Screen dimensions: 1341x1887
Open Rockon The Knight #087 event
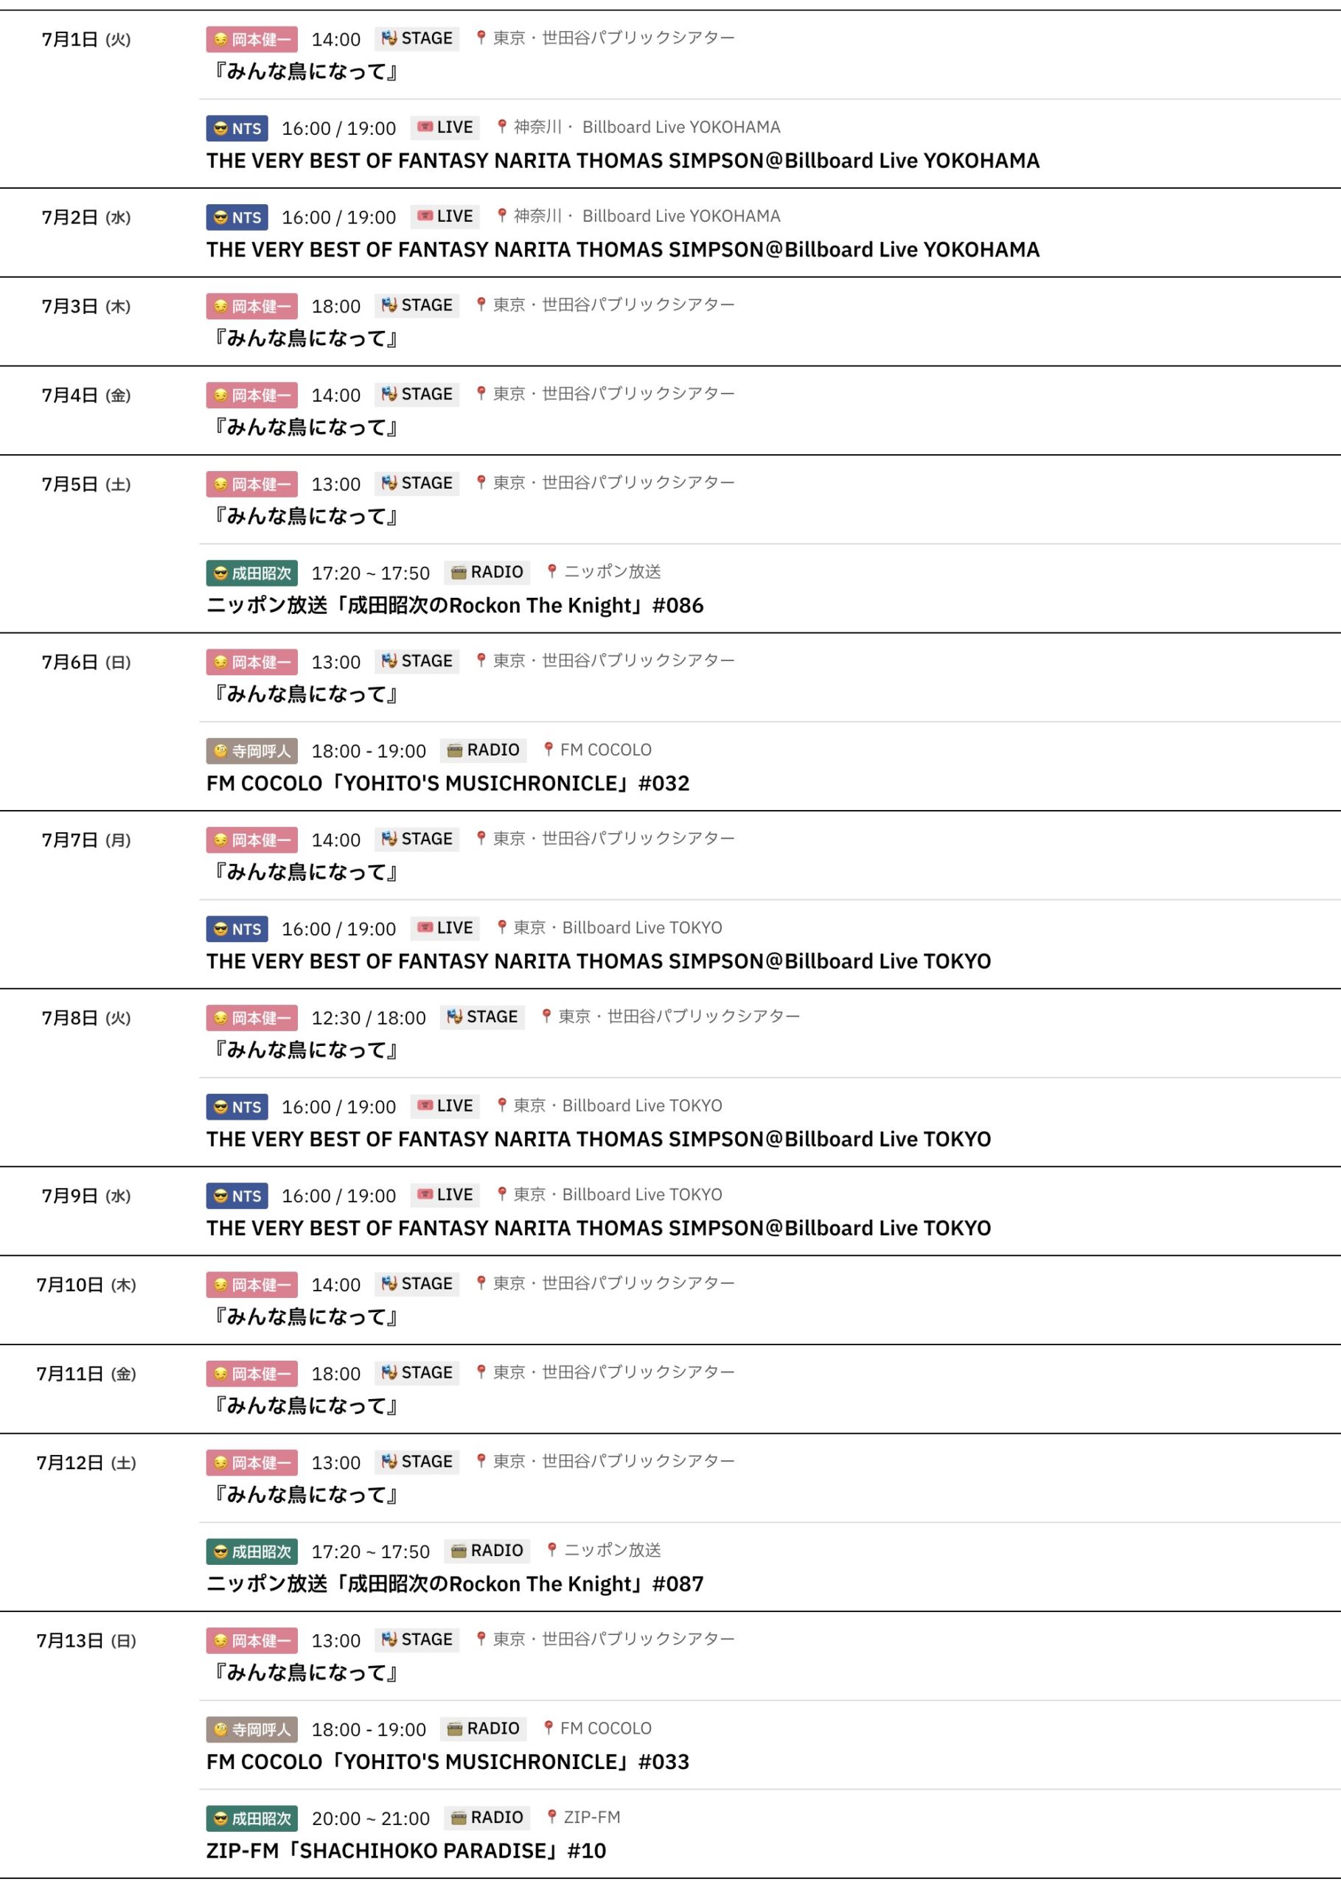point(454,1584)
